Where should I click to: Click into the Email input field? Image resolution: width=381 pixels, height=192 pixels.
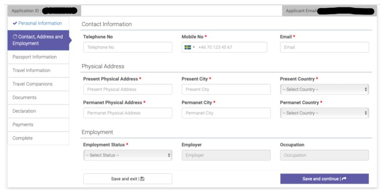324,48
